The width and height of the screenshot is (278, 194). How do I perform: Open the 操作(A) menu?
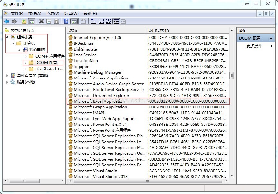pos(34,14)
